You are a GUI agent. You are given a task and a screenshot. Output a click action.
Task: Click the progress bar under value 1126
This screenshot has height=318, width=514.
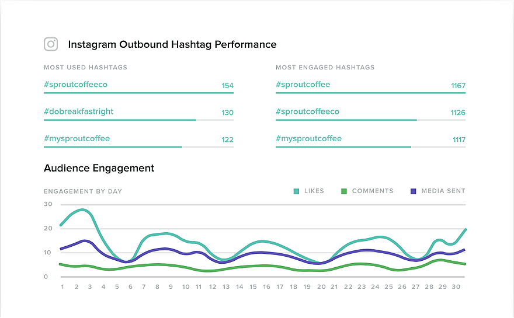pos(370,120)
